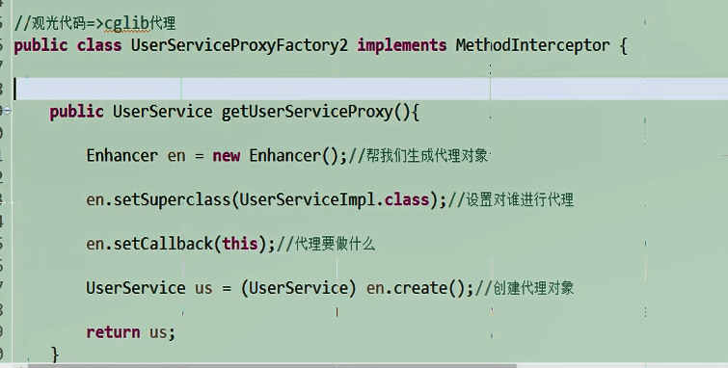Click the Enhancer type before variable en
Viewport: 728px width, 368px height.
[122, 155]
